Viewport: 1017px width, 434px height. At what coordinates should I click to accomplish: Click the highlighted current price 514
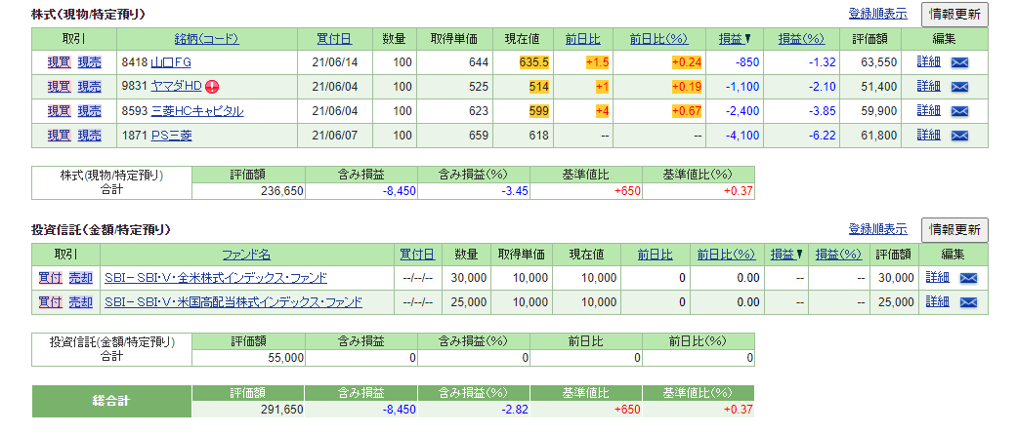[539, 87]
